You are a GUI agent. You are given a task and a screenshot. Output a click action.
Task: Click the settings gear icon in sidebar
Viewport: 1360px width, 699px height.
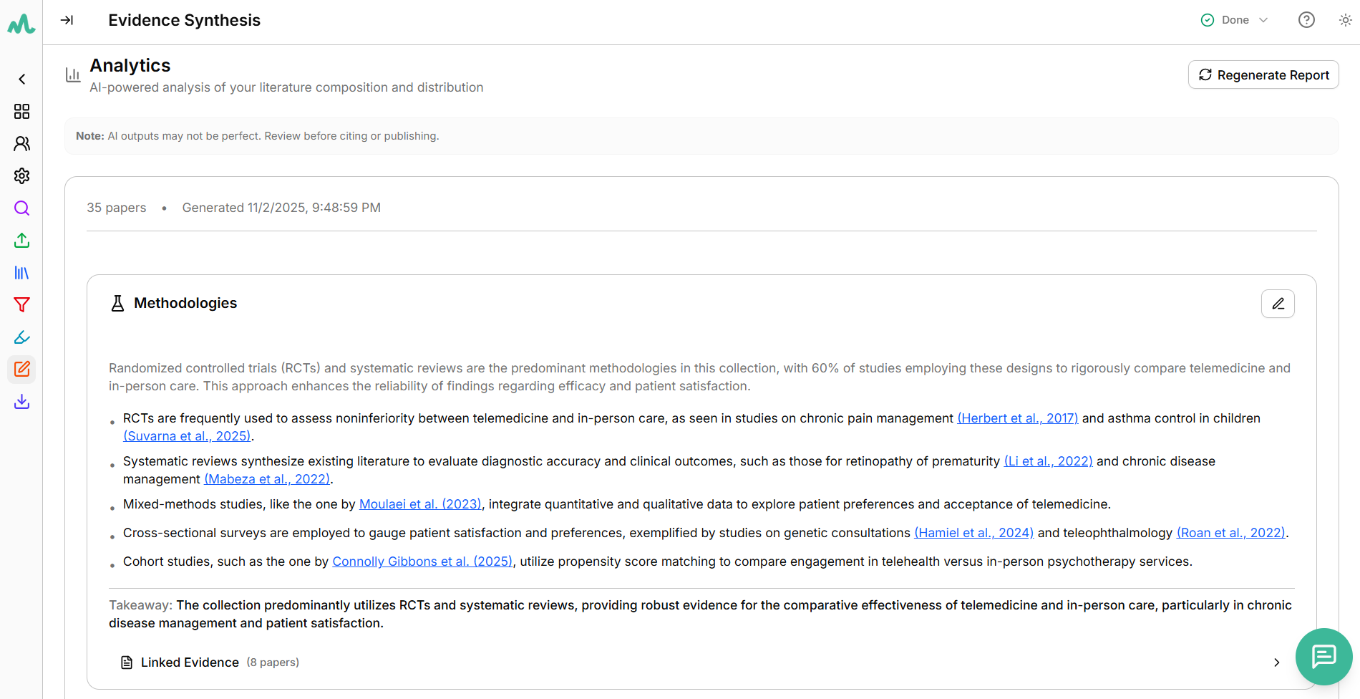21,176
